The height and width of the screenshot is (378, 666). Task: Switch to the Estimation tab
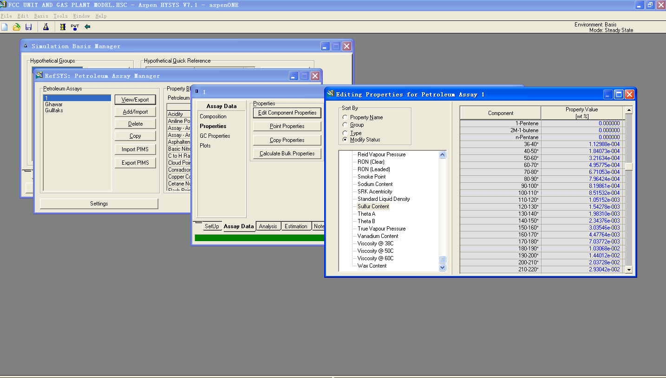click(296, 226)
